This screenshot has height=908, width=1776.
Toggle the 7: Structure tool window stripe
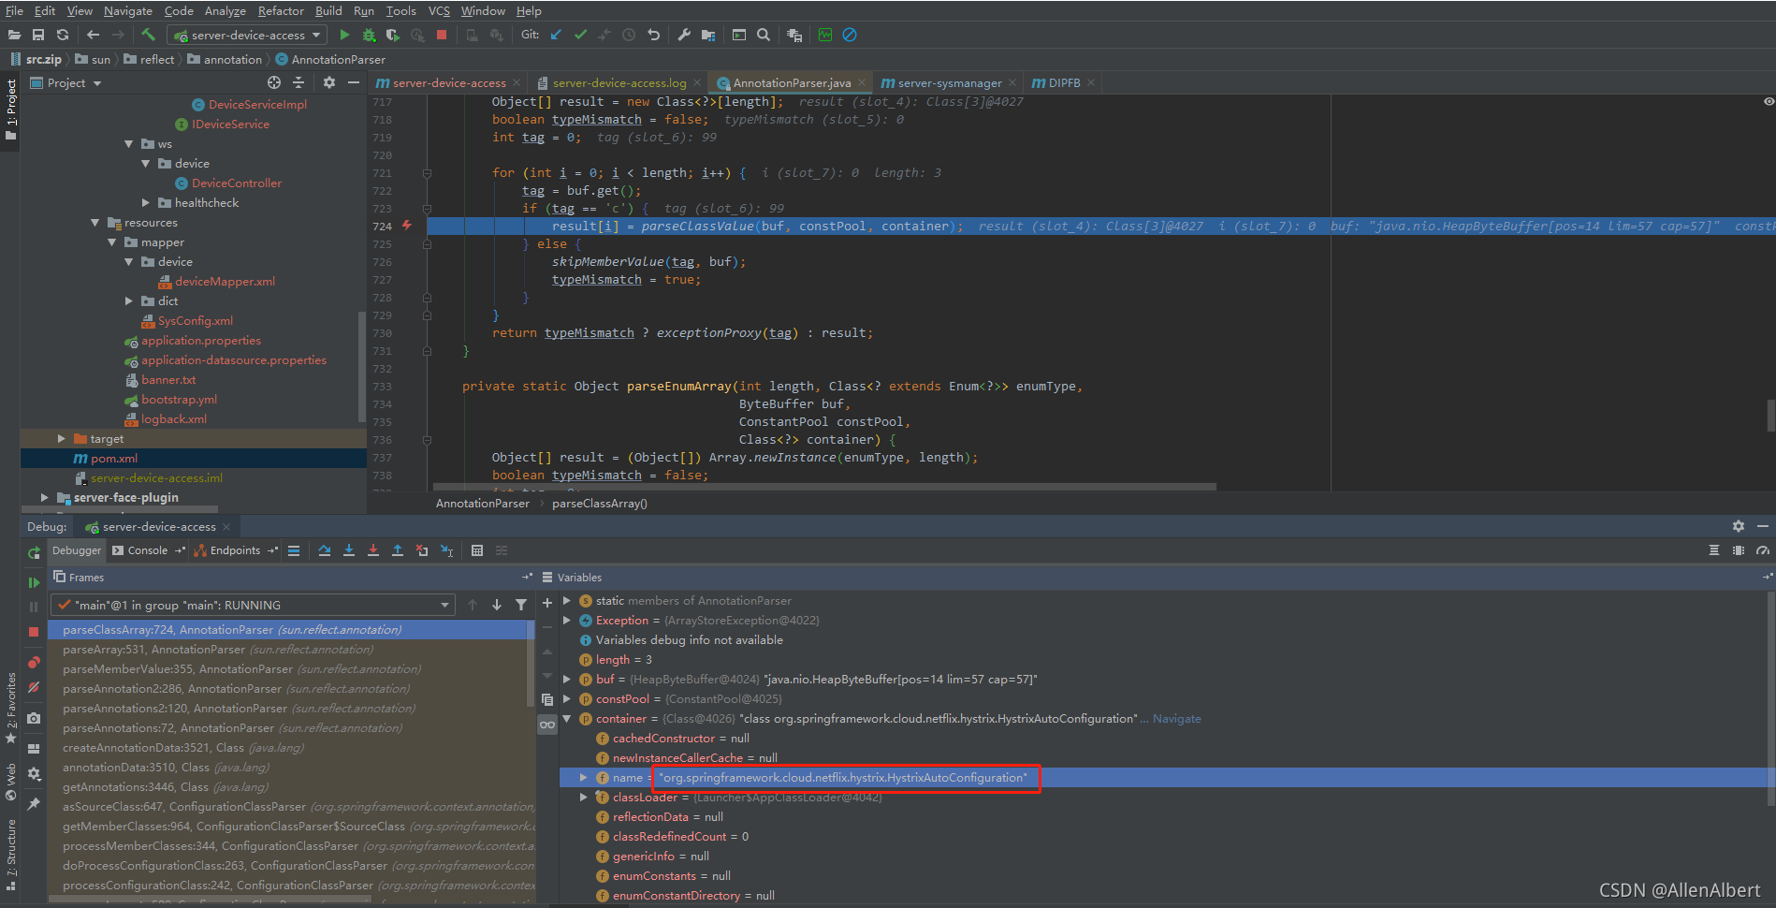[10, 854]
